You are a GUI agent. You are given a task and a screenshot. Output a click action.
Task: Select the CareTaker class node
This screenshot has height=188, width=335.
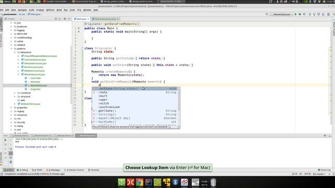[x=36, y=78]
